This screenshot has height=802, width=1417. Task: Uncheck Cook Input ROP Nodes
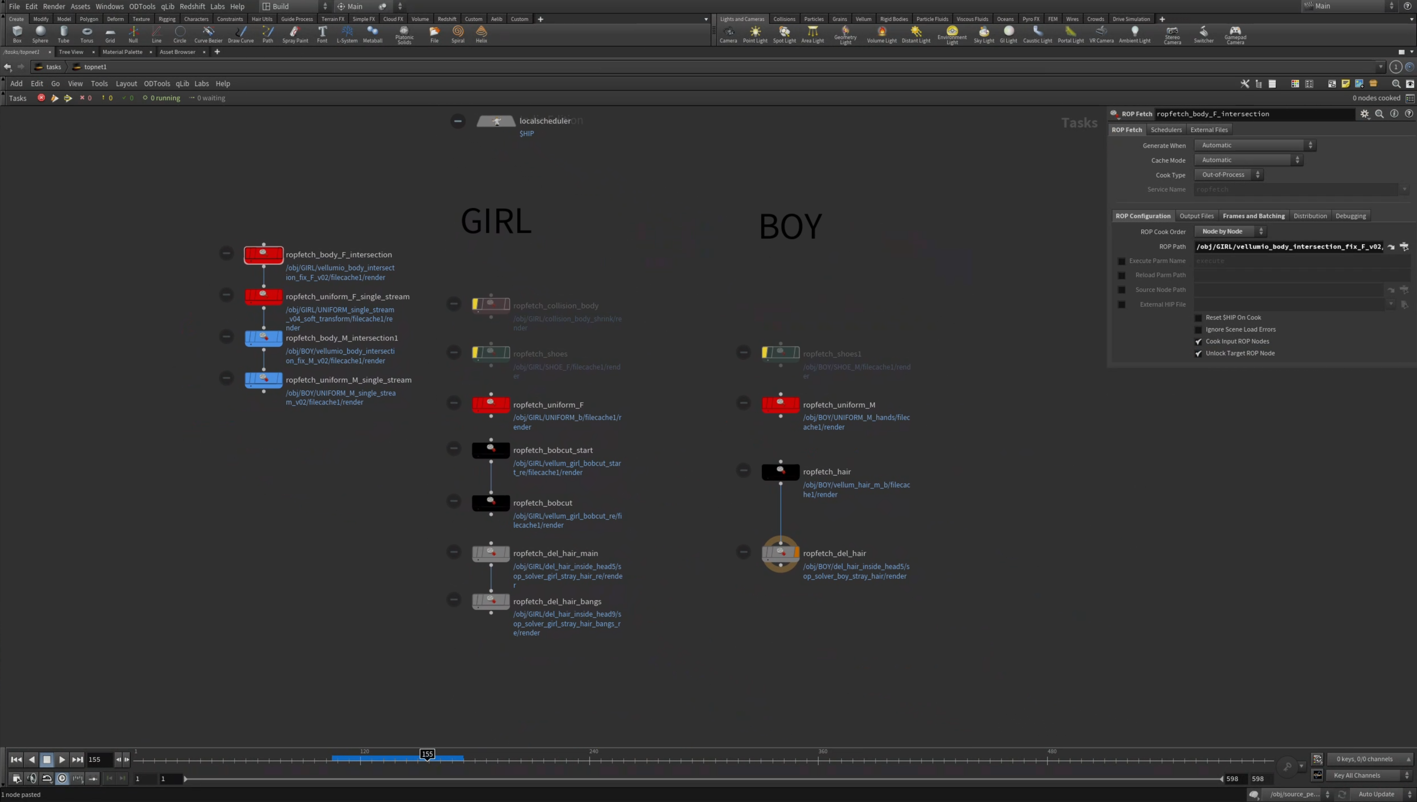(1198, 341)
